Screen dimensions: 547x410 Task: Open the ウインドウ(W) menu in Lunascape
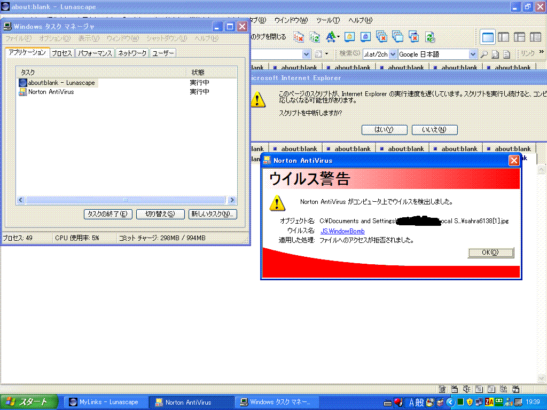coord(291,20)
